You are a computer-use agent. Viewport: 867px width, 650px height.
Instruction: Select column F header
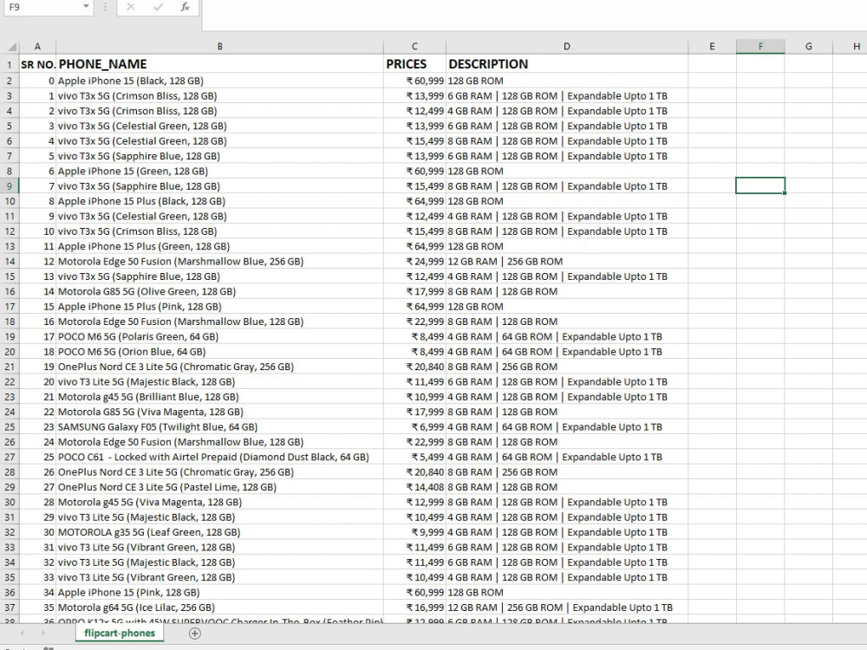tap(760, 47)
